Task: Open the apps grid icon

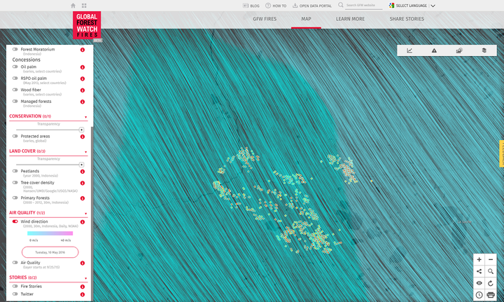Action: pos(84,6)
